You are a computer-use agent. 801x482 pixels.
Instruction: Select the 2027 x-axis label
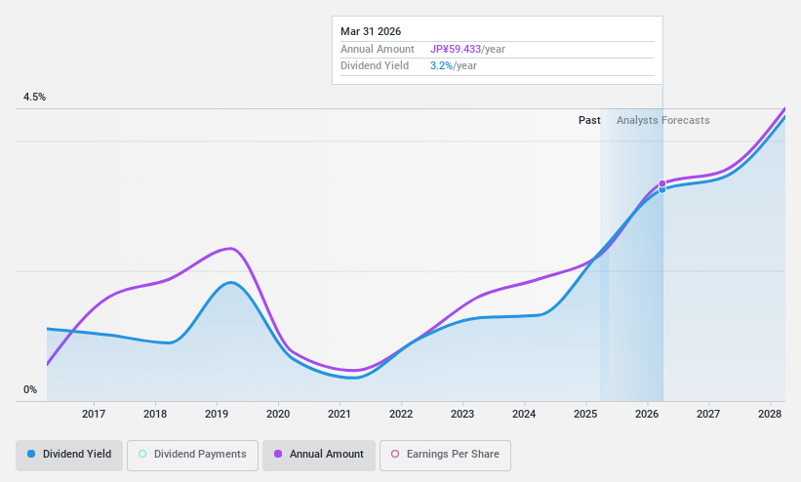[x=708, y=414]
